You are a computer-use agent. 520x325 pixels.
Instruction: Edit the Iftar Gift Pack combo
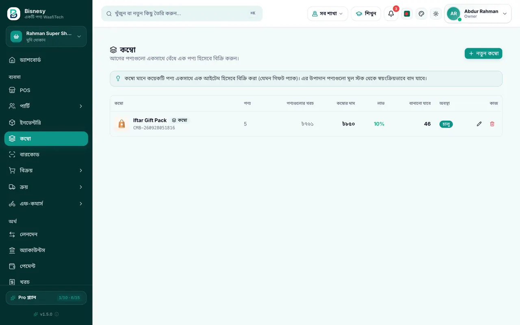point(479,124)
